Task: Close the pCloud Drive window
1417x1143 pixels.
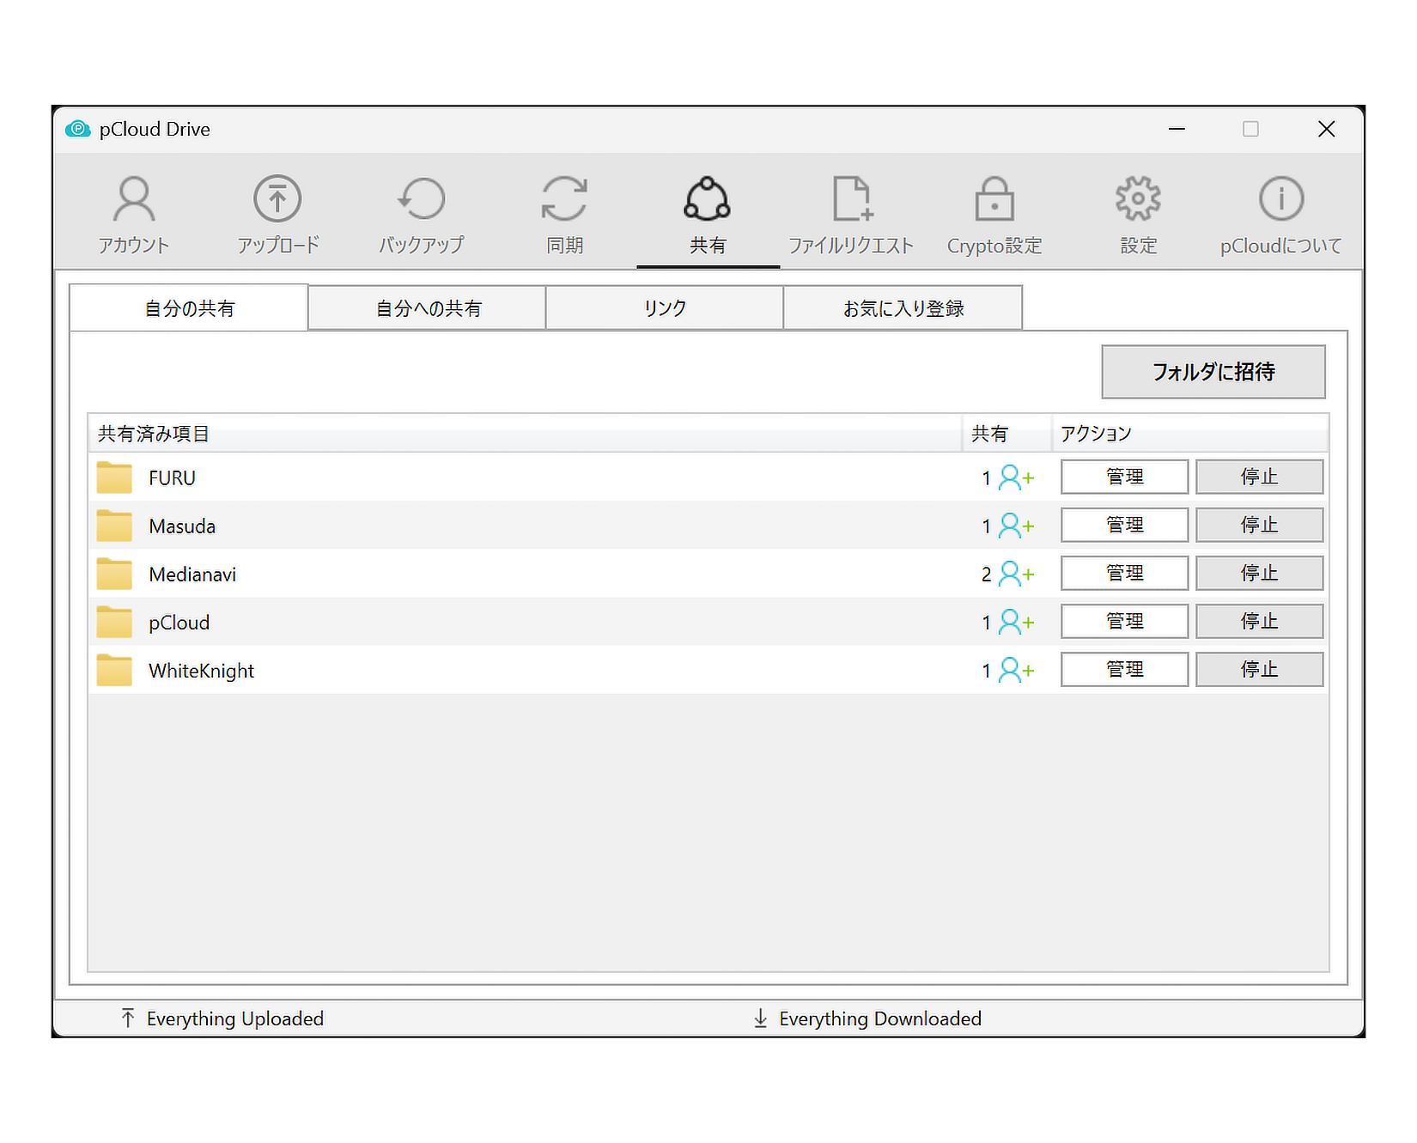Action: 1326,129
